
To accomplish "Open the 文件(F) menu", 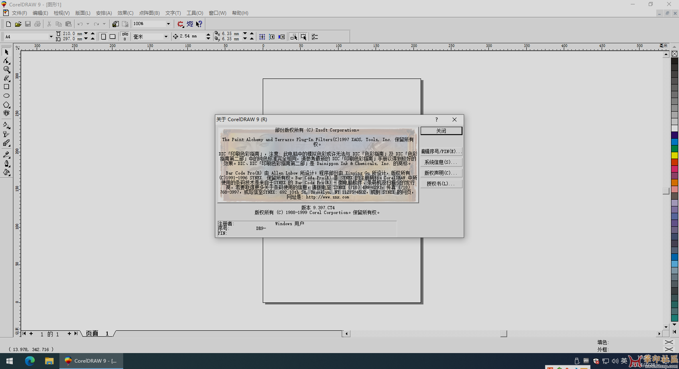I will (20, 13).
